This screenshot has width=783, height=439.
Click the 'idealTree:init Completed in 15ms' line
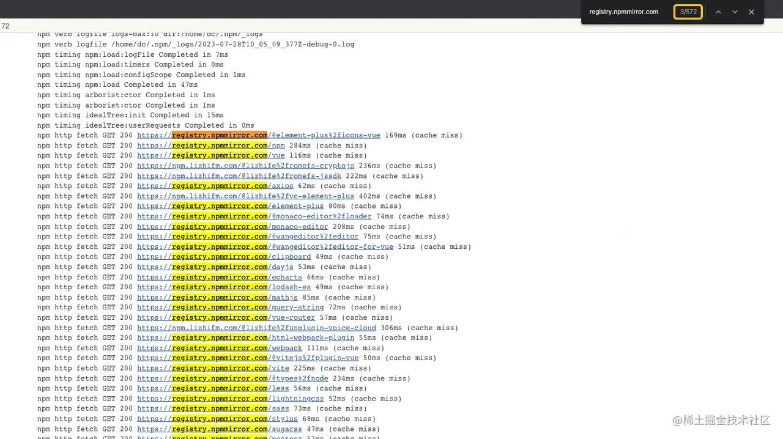tap(130, 115)
